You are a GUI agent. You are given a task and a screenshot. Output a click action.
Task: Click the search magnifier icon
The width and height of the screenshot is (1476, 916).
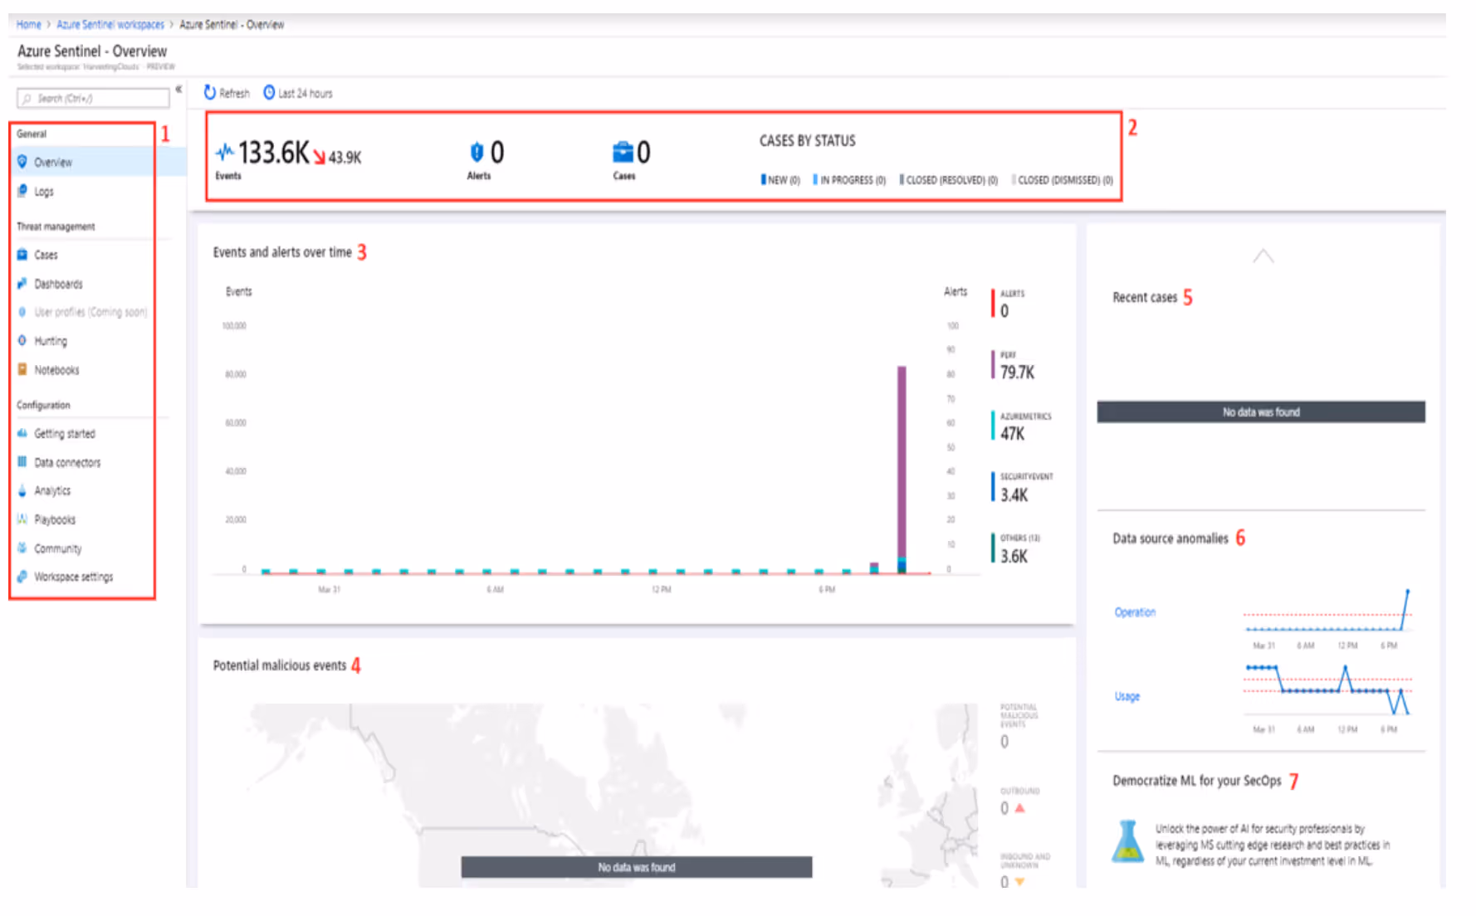coord(27,99)
